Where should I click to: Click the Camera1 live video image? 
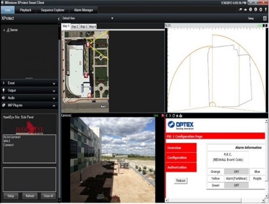(x=113, y=160)
